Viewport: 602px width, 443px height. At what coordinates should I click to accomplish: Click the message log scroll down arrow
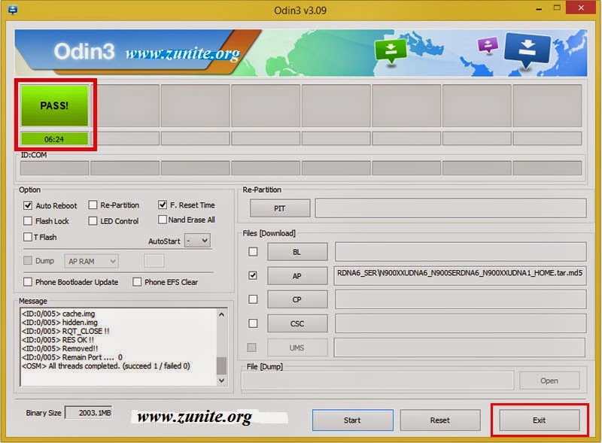point(221,381)
